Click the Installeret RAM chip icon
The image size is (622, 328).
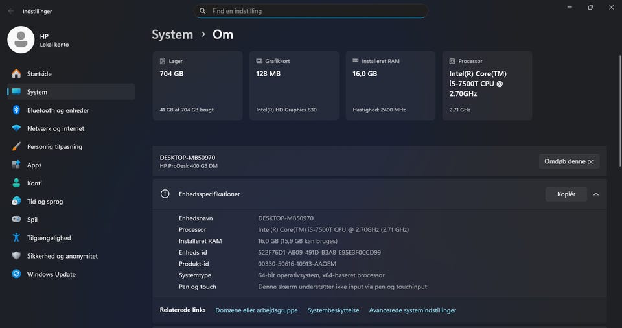pyautogui.click(x=356, y=61)
